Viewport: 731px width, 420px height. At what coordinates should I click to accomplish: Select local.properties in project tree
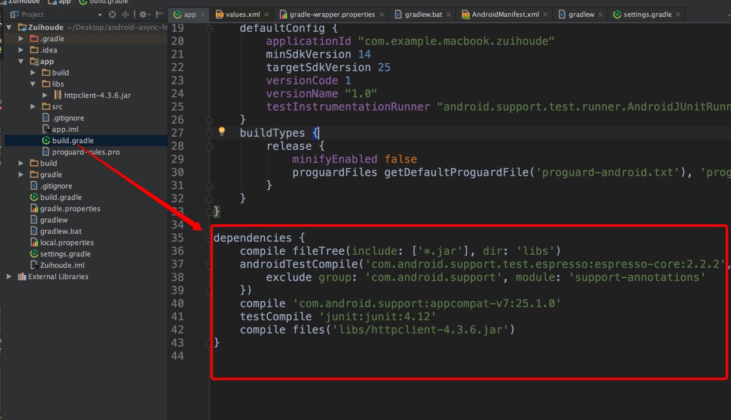pos(67,243)
